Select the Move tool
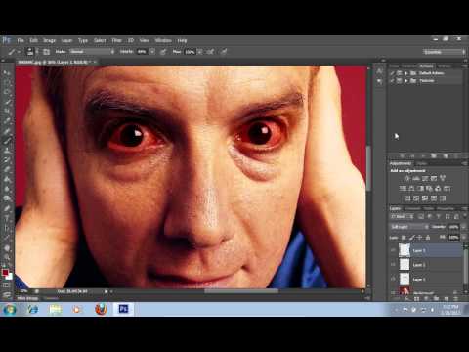This screenshot has height=352, width=469. 7,72
